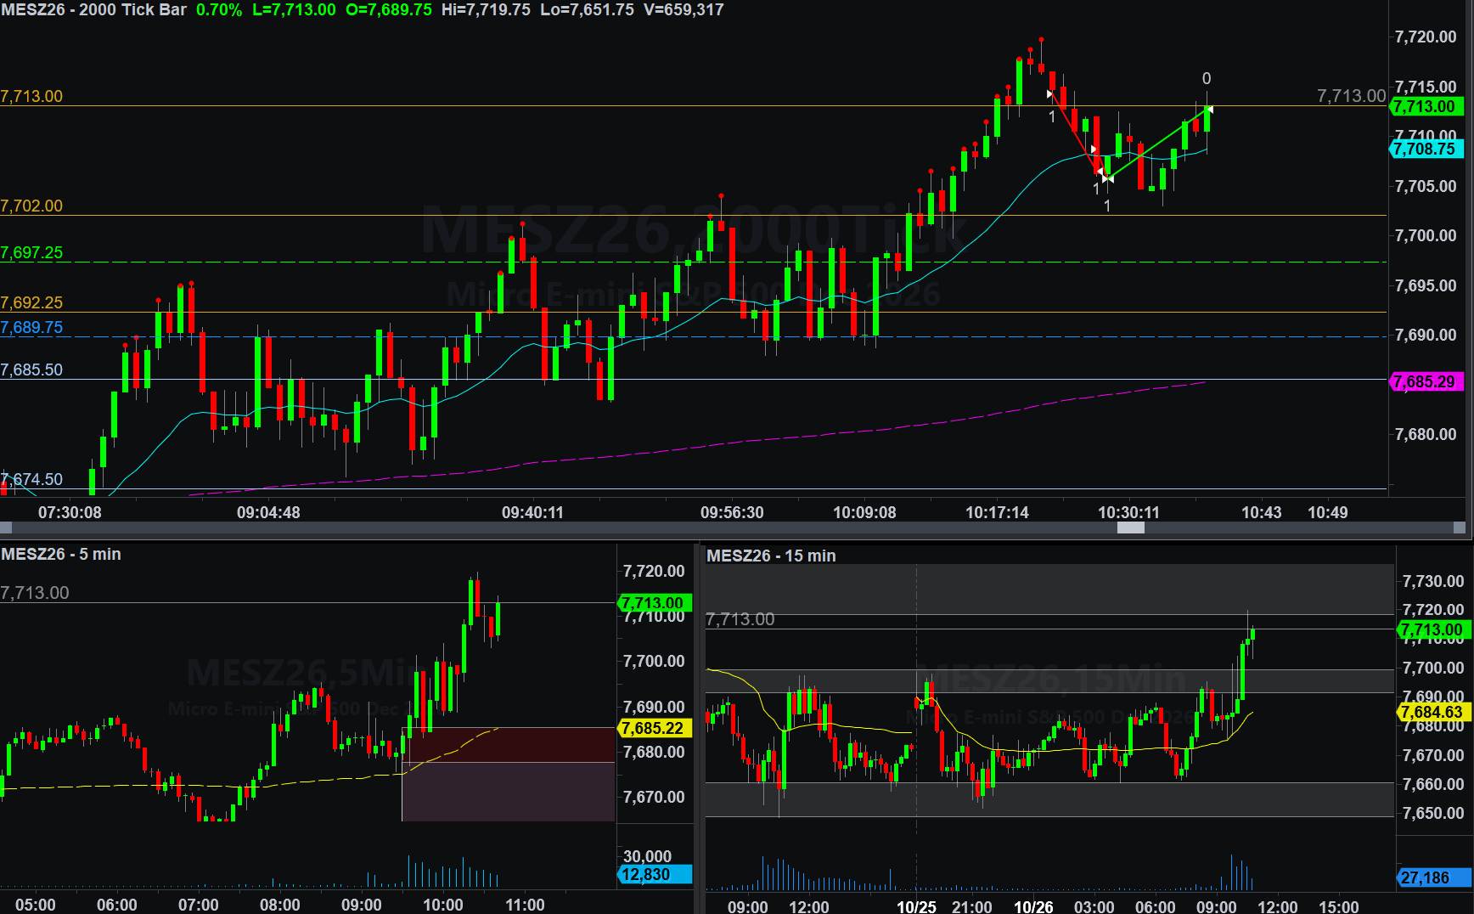Select the 7,692.25 horizontal line label
The width and height of the screenshot is (1474, 914).
tap(31, 302)
